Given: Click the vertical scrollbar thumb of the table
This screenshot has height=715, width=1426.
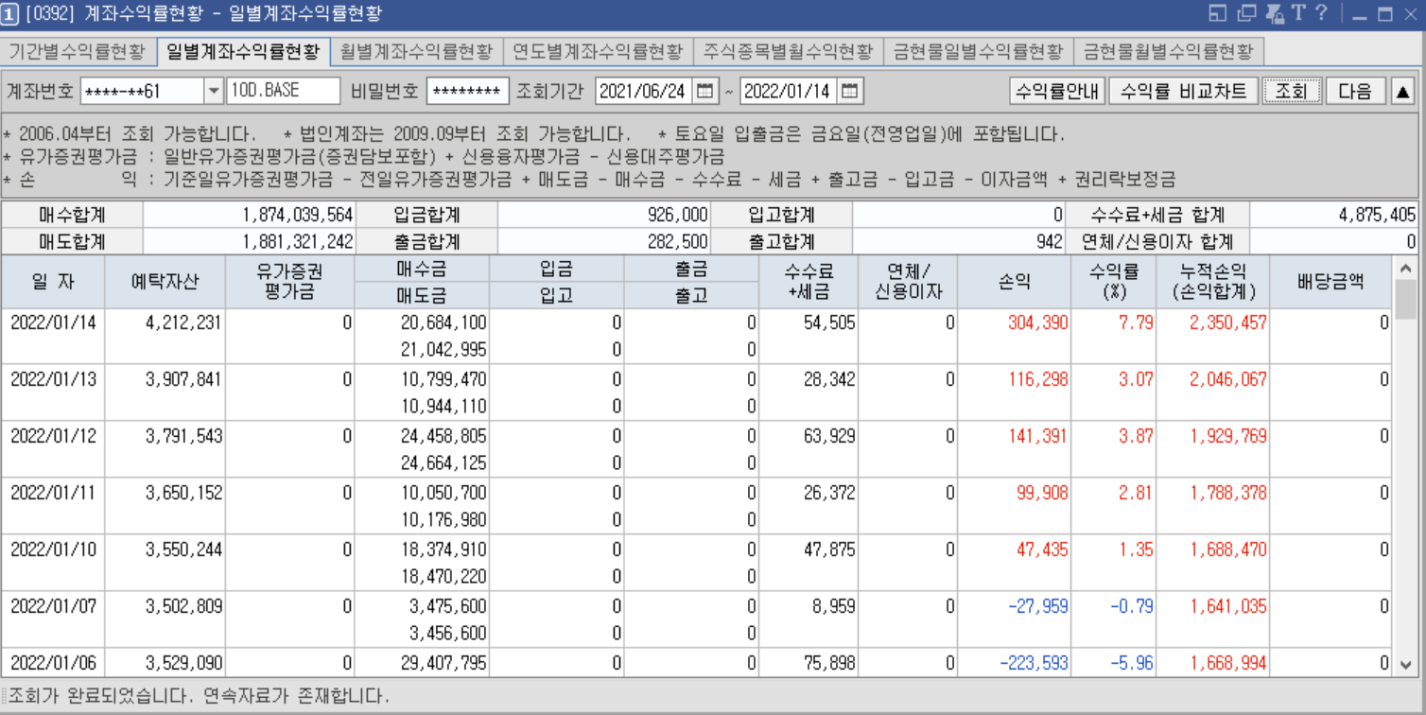Looking at the screenshot, I should click(x=1406, y=300).
